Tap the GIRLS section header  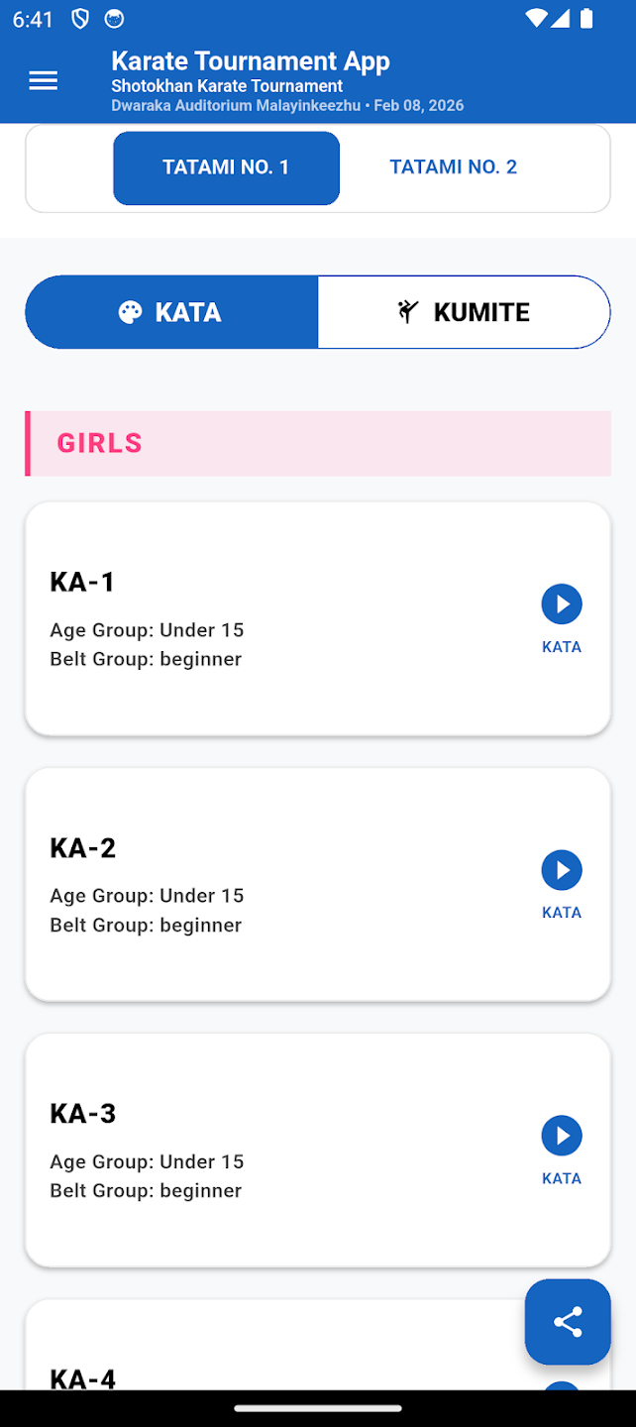(317, 443)
